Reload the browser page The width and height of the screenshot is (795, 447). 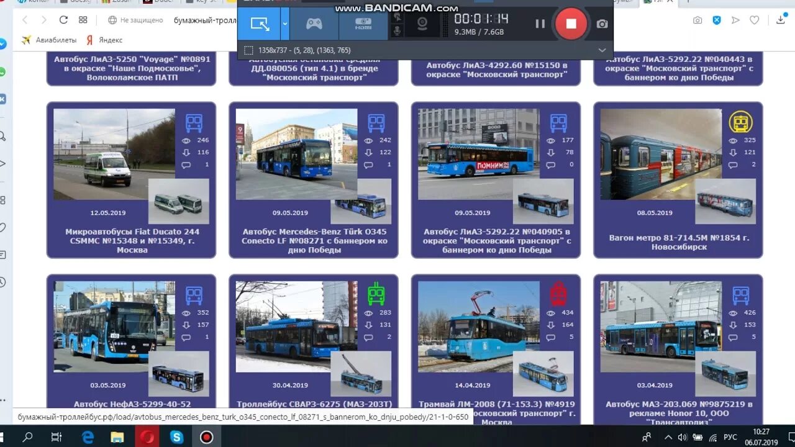pyautogui.click(x=63, y=20)
